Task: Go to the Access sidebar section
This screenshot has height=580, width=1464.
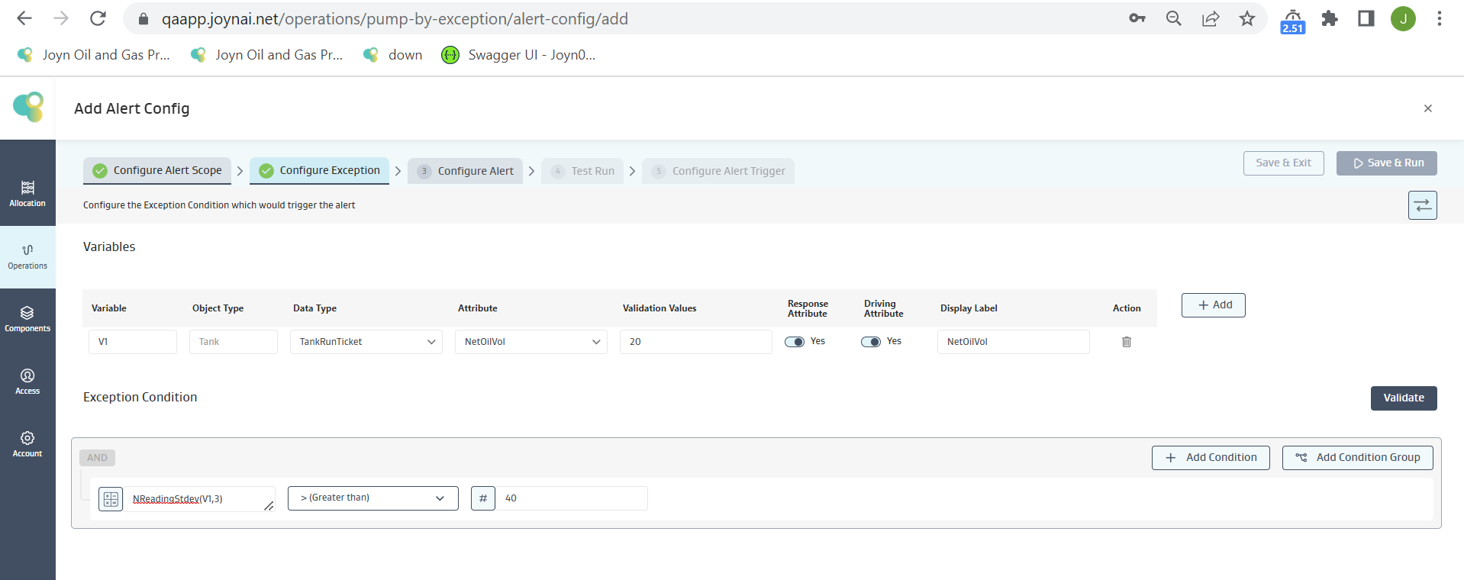Action: tap(27, 381)
